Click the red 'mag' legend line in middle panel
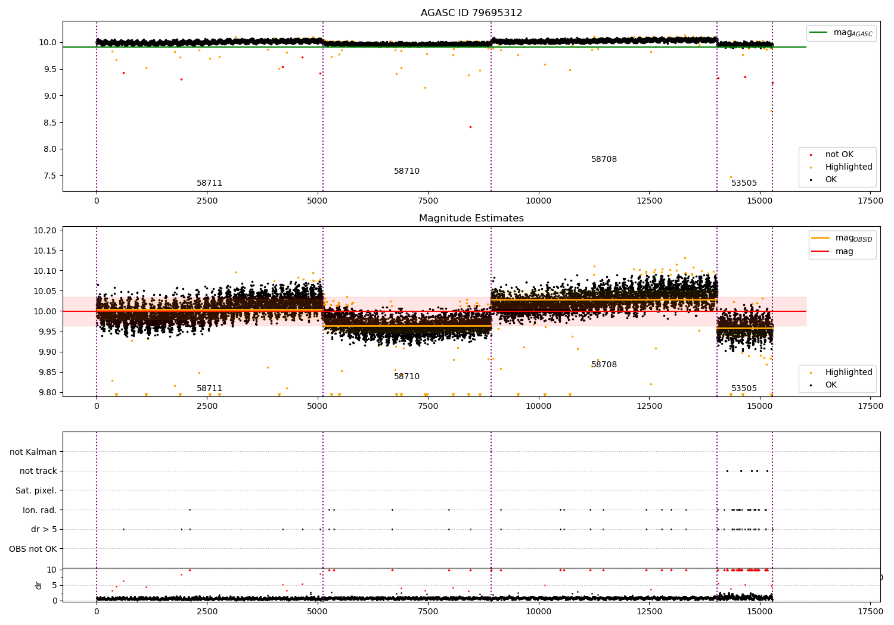 pyautogui.click(x=820, y=252)
